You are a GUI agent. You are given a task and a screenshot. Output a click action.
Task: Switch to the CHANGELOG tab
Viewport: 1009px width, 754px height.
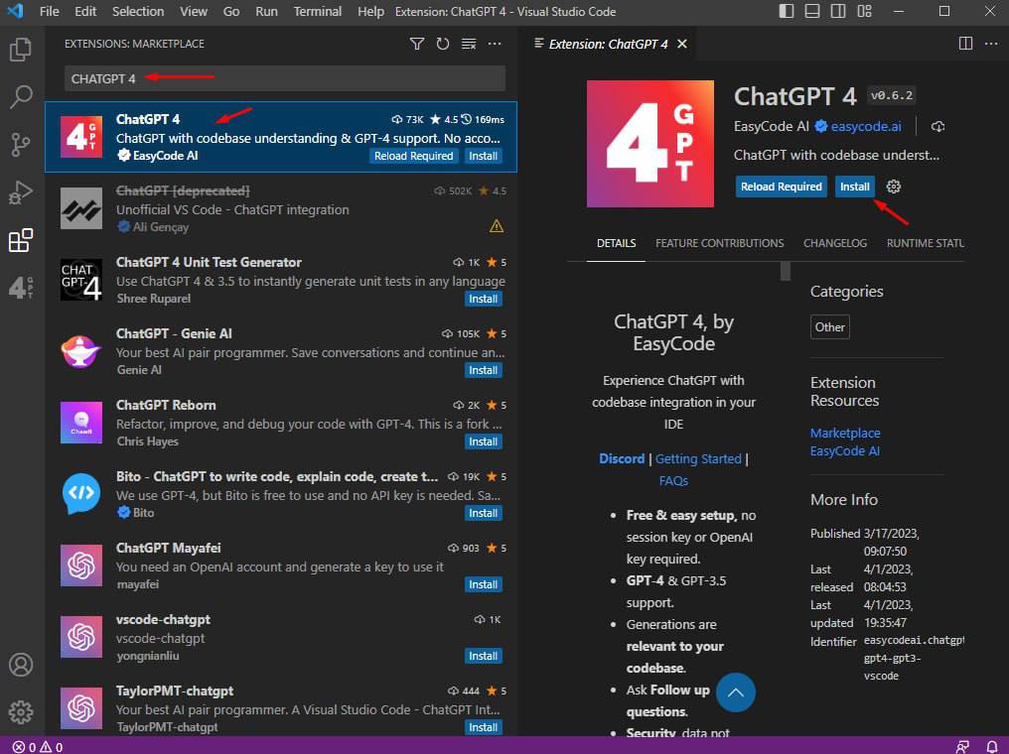click(834, 244)
